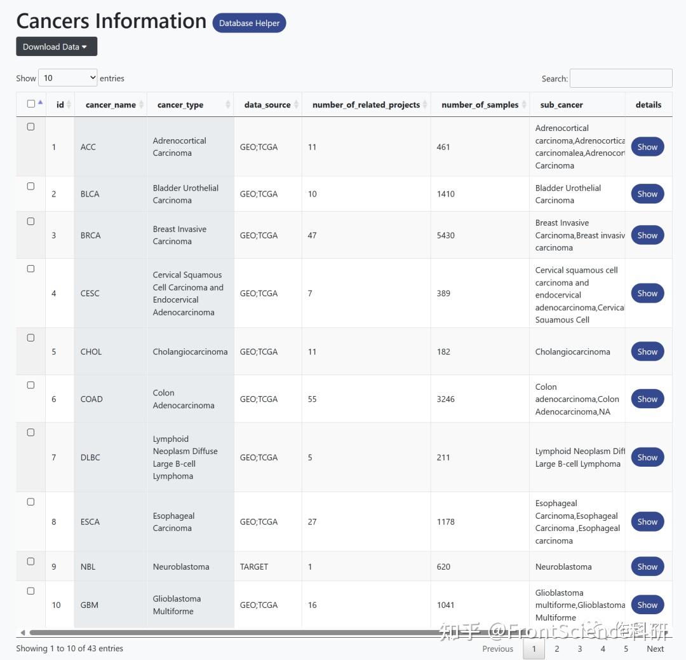Check the ACC row checkbox

point(30,127)
